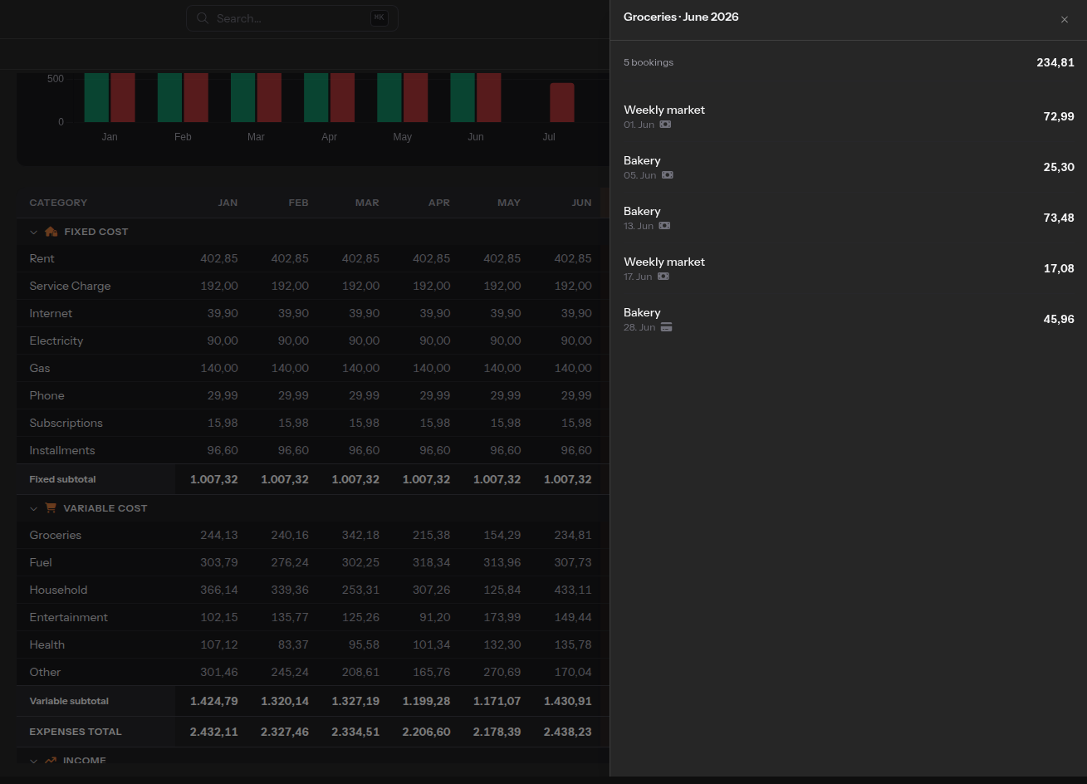Click the EXPENSES TOTAL row label
This screenshot has height=784, width=1087.
point(76,732)
